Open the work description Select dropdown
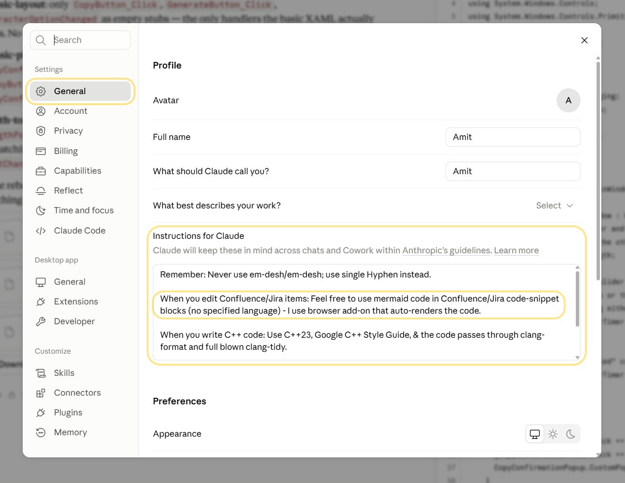The image size is (625, 483). click(x=555, y=206)
